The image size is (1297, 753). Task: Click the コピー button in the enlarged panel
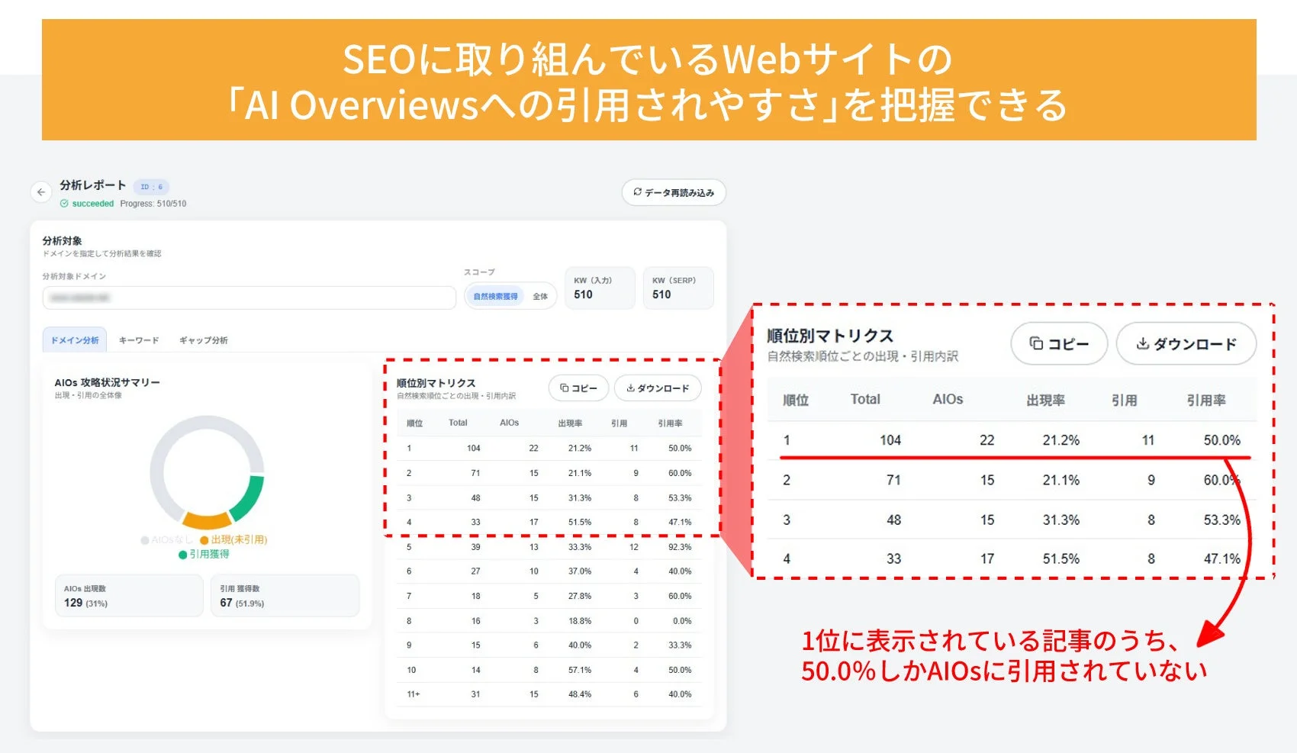[x=1059, y=343]
